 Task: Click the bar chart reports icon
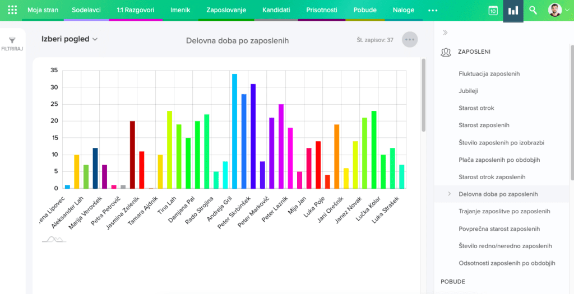pos(513,11)
